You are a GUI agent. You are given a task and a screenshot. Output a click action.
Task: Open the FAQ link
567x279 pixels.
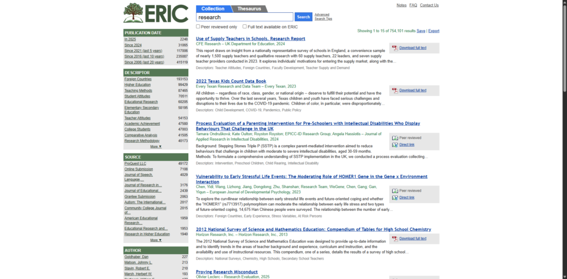coord(413,5)
